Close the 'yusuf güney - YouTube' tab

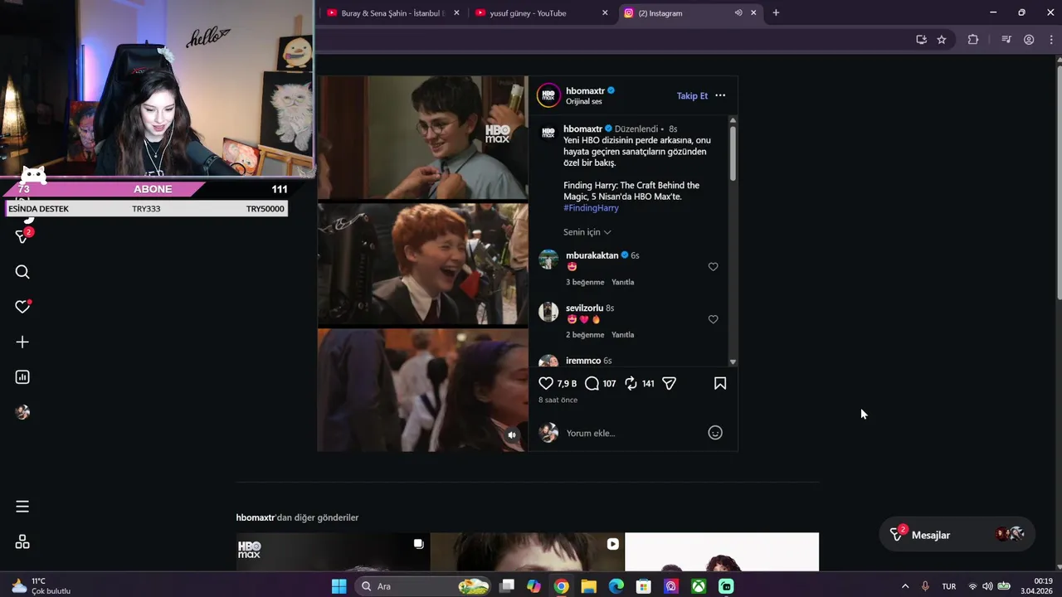click(605, 13)
